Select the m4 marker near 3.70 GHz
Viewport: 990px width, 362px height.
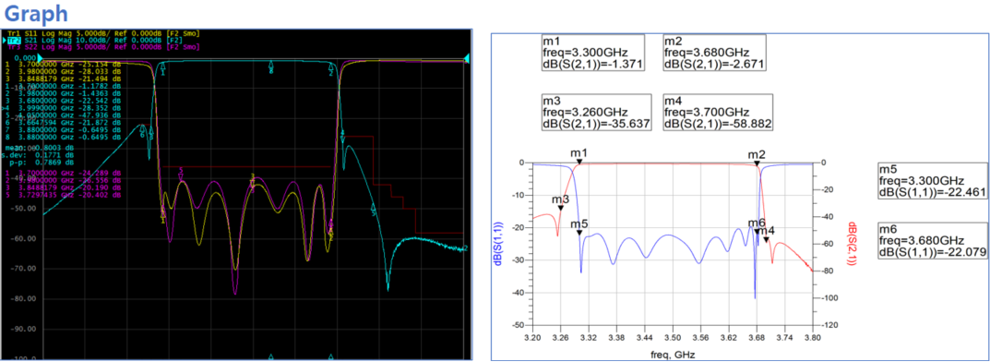click(x=767, y=239)
